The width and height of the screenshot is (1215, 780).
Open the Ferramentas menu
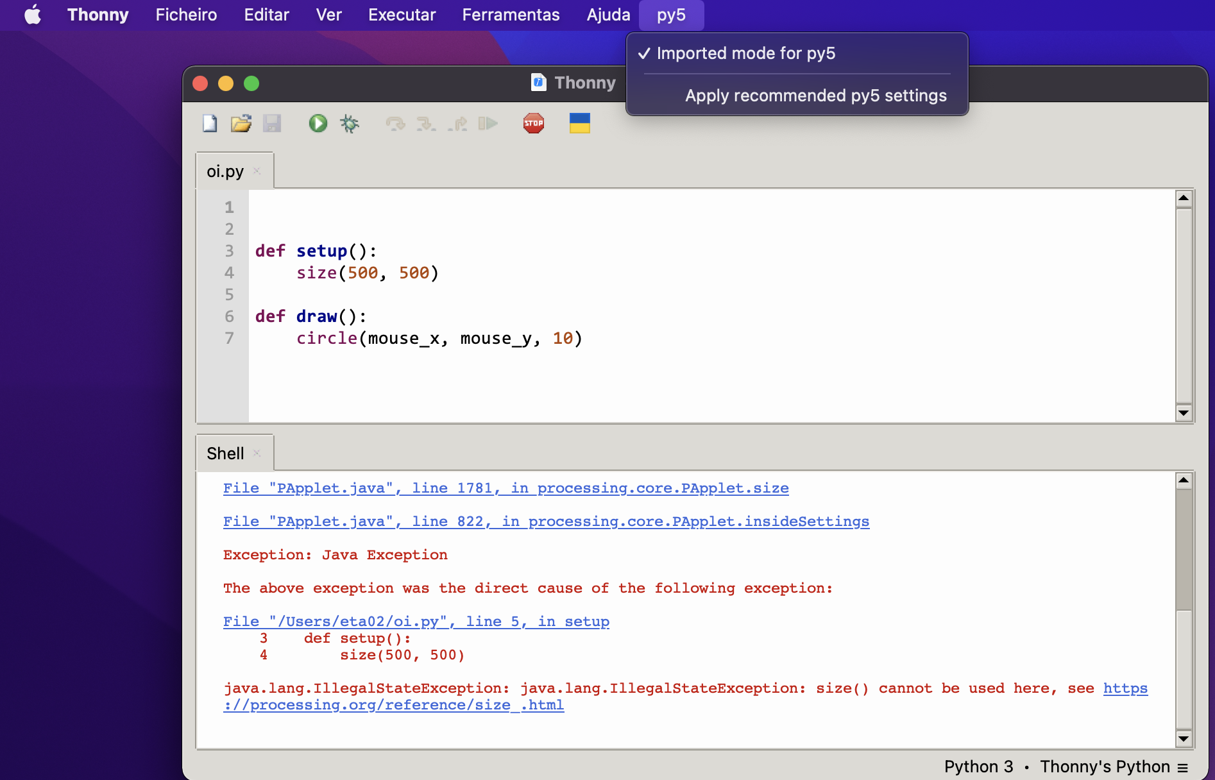pos(510,15)
